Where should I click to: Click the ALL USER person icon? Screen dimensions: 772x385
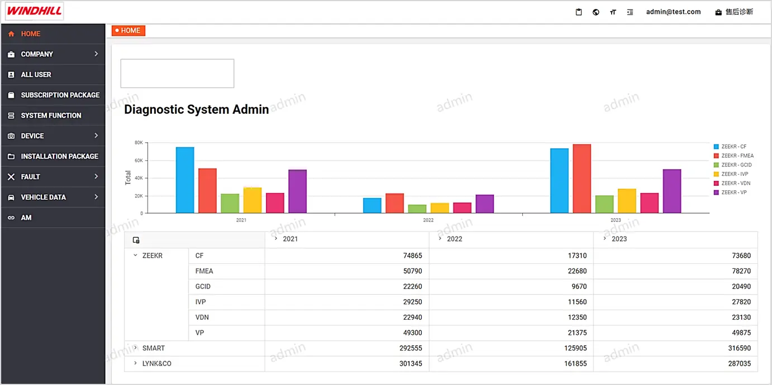point(11,75)
